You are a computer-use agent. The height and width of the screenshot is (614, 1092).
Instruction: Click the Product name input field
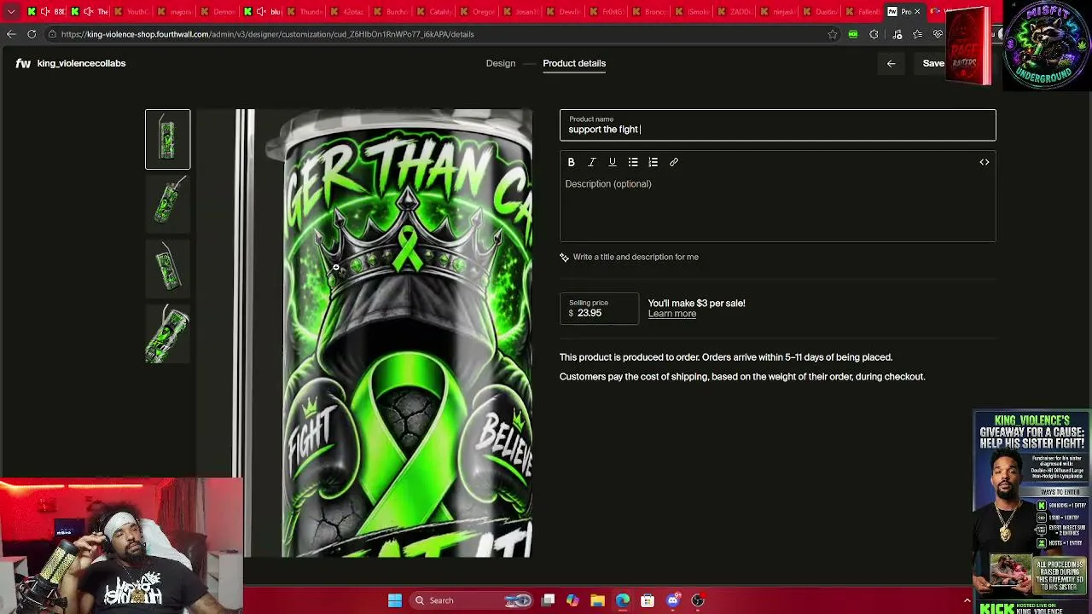pyautogui.click(x=777, y=125)
